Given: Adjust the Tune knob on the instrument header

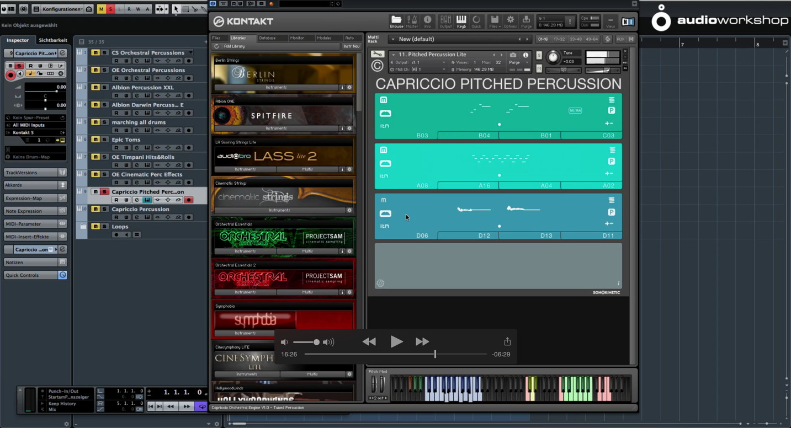Looking at the screenshot, I should pos(554,58).
